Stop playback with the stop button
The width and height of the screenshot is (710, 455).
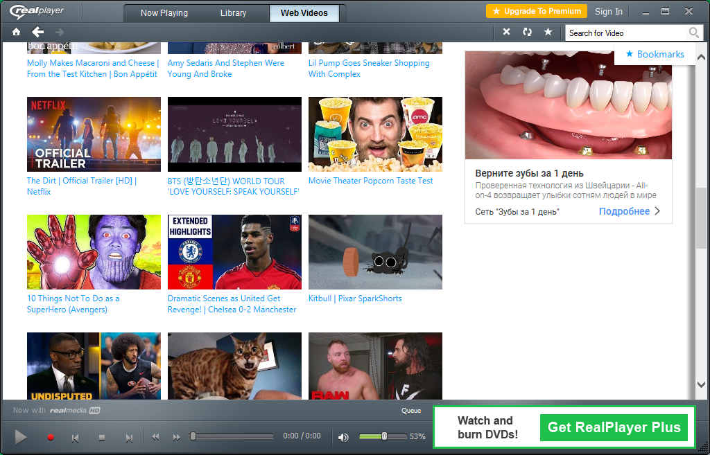[x=102, y=438]
